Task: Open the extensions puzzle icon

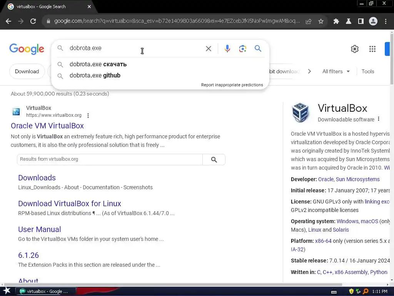Action: point(336,22)
